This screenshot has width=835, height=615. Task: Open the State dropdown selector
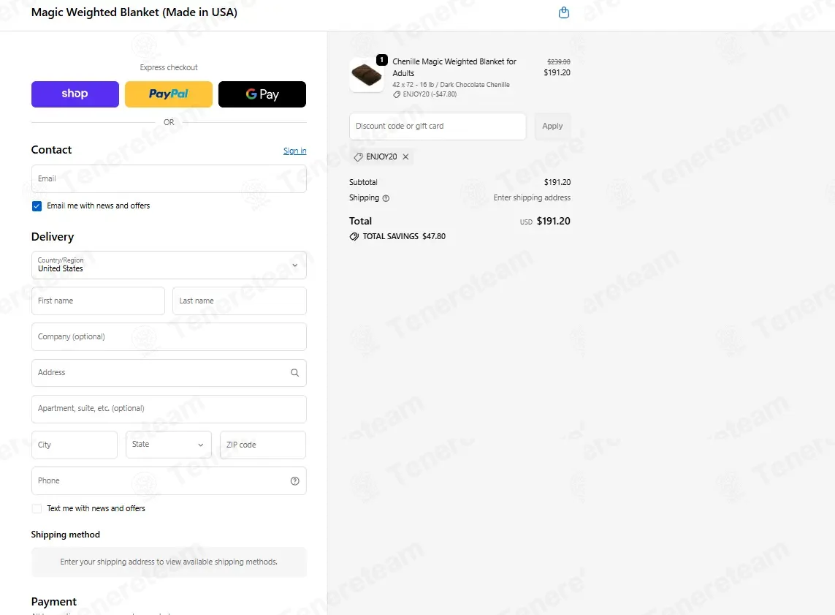(168, 445)
